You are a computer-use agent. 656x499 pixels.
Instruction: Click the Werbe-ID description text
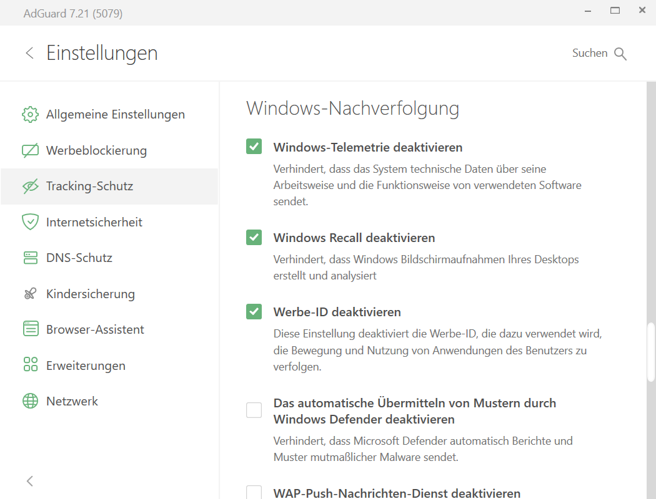pyautogui.click(x=437, y=350)
